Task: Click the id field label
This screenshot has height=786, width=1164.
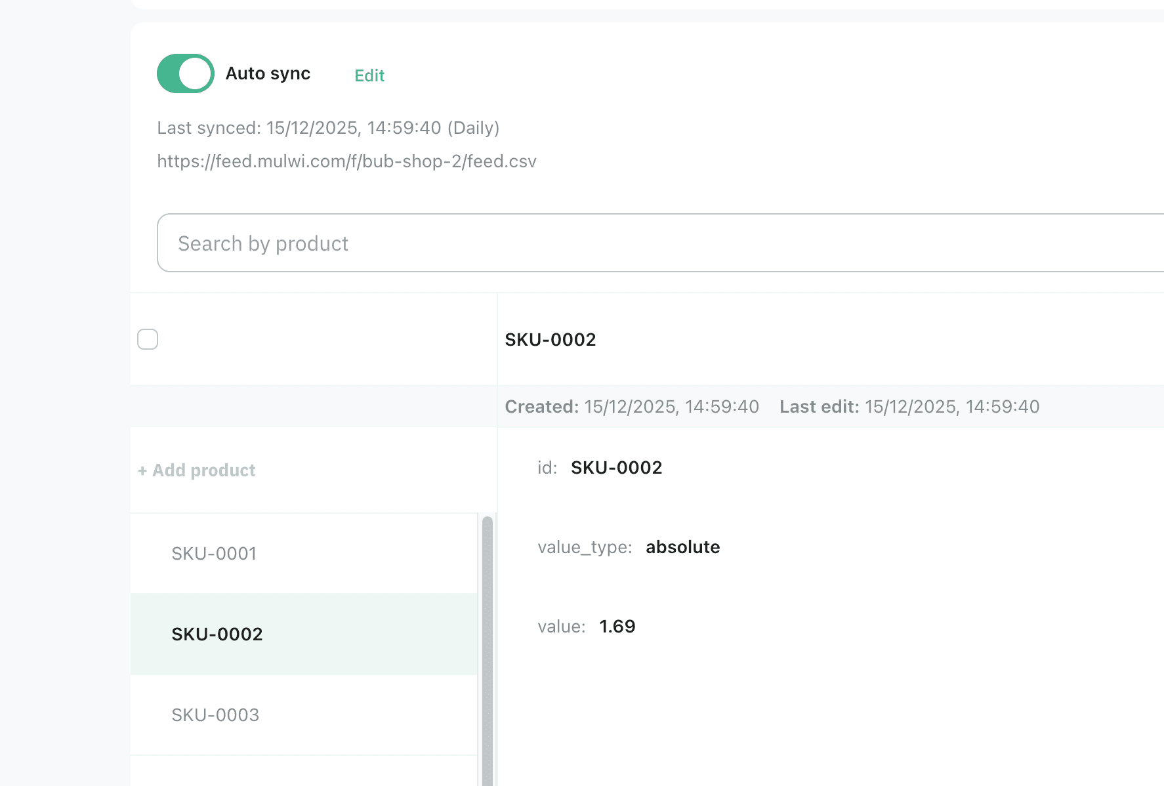Action: click(x=547, y=468)
